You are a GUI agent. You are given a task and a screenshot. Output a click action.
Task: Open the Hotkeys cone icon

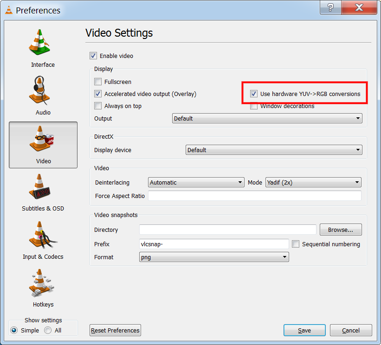click(41, 282)
